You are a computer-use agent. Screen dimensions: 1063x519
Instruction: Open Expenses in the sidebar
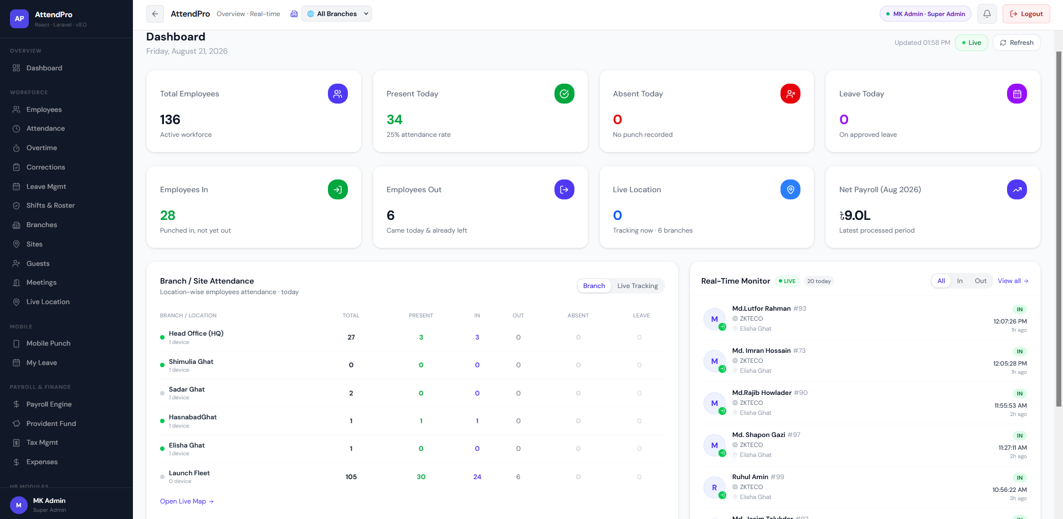click(66, 462)
